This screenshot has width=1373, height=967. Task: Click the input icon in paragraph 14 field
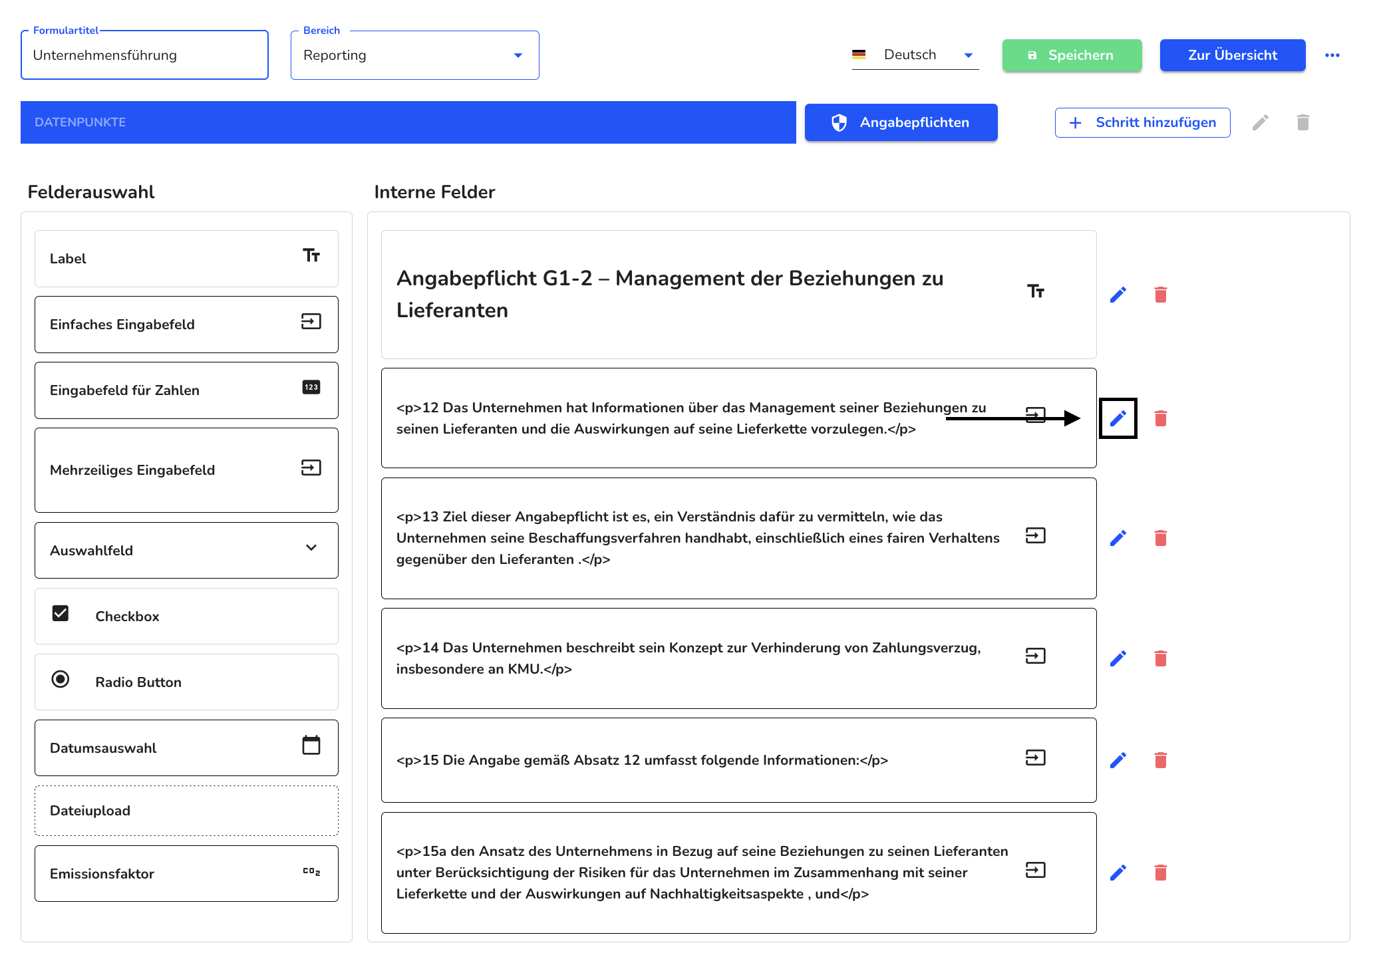tap(1036, 656)
